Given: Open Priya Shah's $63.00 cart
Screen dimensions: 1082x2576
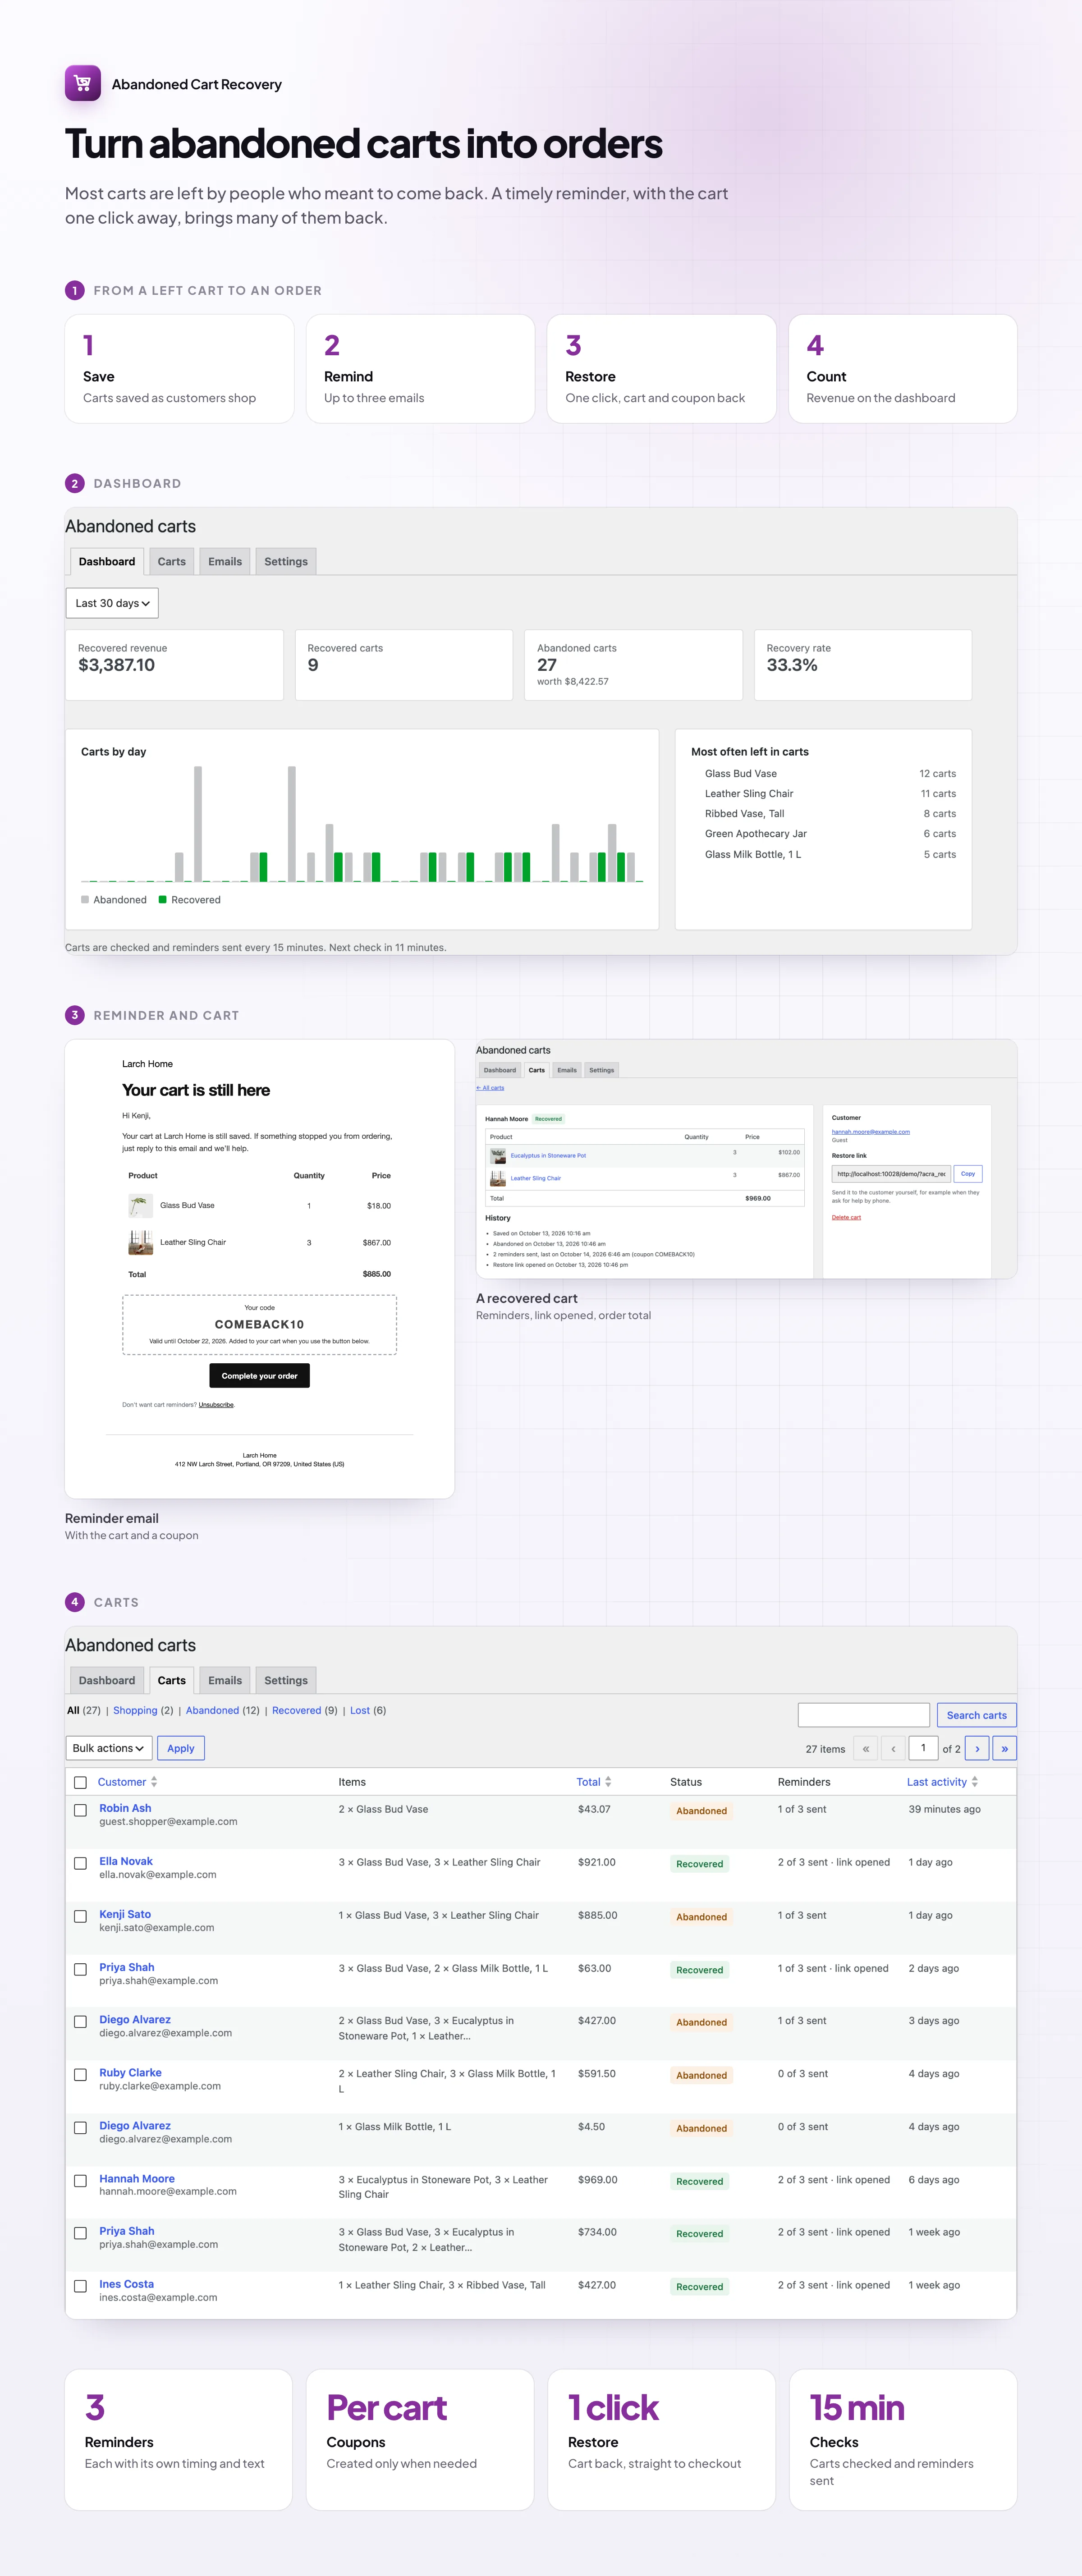Looking at the screenshot, I should point(127,1967).
